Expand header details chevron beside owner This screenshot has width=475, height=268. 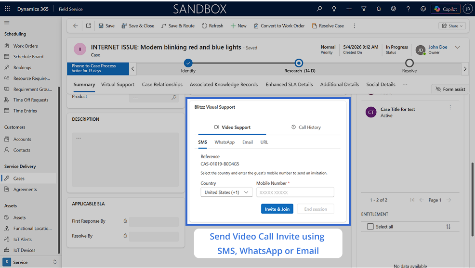pos(458,47)
